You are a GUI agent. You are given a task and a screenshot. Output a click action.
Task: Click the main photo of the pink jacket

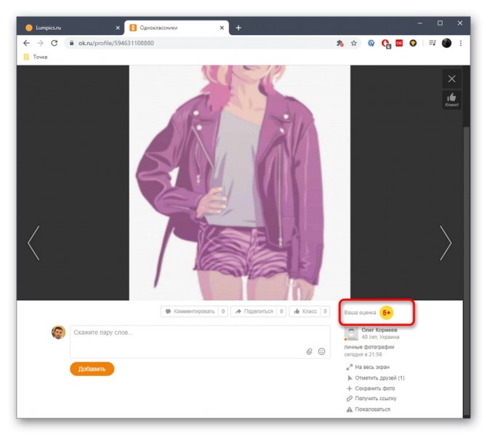pos(240,183)
